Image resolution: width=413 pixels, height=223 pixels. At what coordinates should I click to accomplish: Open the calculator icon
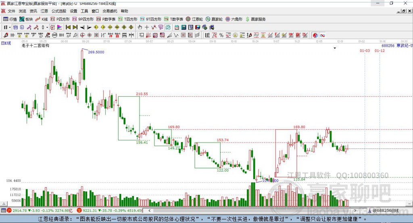(x=184, y=27)
